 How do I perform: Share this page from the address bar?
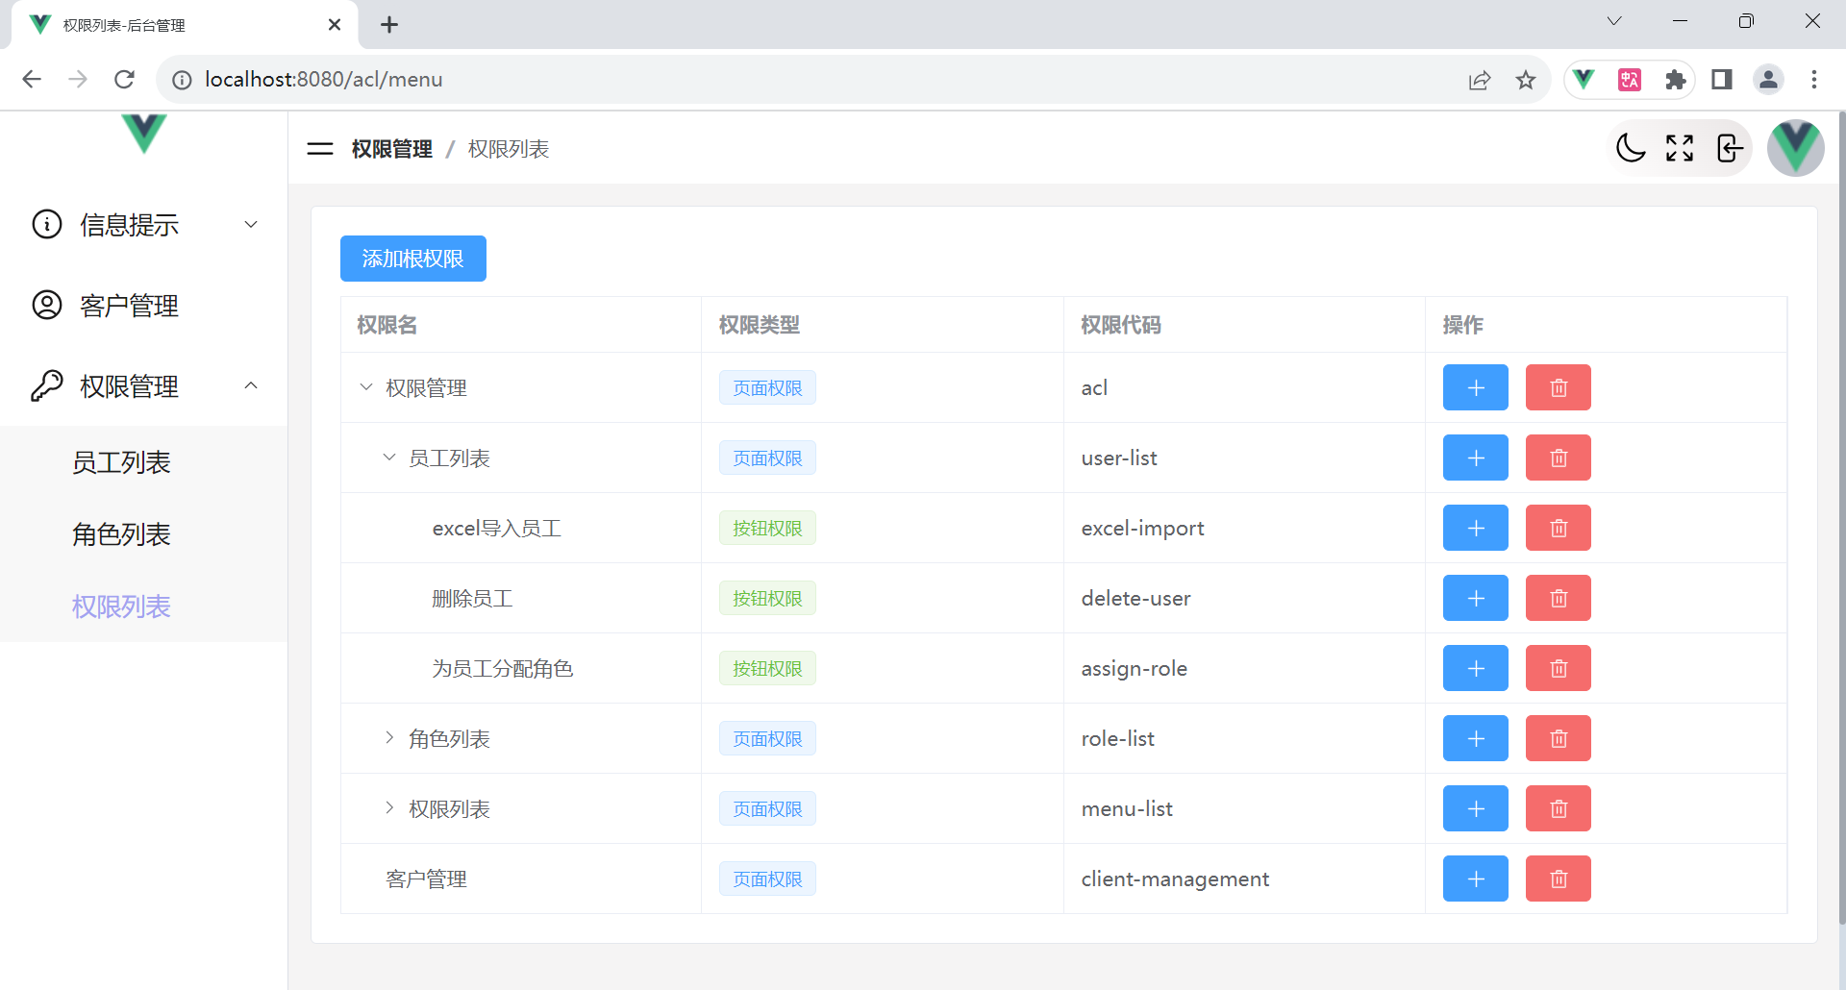tap(1480, 80)
